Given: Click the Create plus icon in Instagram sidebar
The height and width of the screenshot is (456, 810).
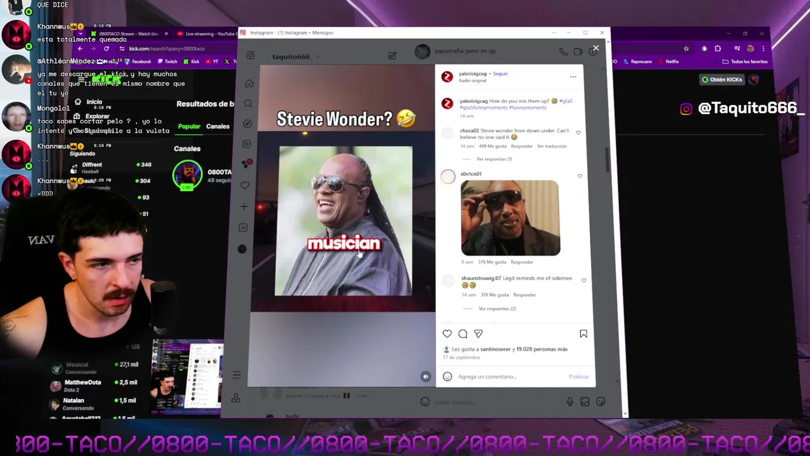Looking at the screenshot, I should 244,206.
